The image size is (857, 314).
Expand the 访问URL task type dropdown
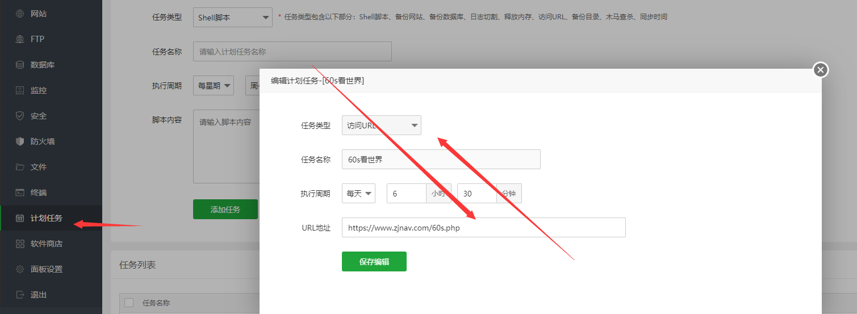382,125
